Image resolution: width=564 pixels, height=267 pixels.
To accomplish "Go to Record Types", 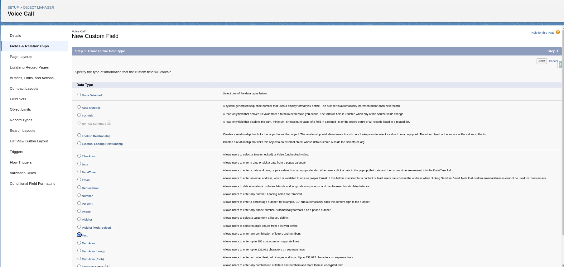I will point(34,120).
